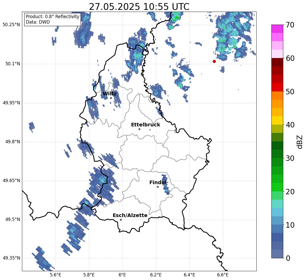Screen dimensions: 306x280
Task: Click the orange colorbar segment below 50
Action: pyautogui.click(x=277, y=96)
